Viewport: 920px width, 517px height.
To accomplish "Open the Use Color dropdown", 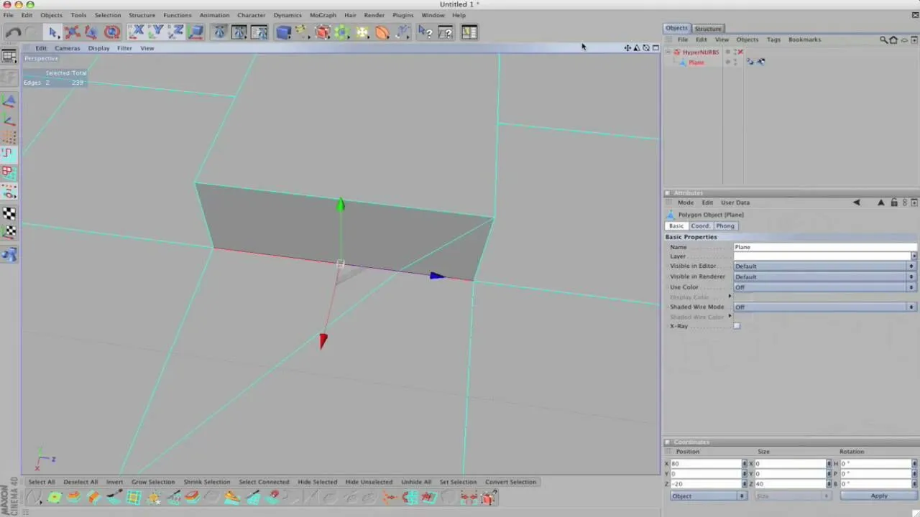I will 824,287.
